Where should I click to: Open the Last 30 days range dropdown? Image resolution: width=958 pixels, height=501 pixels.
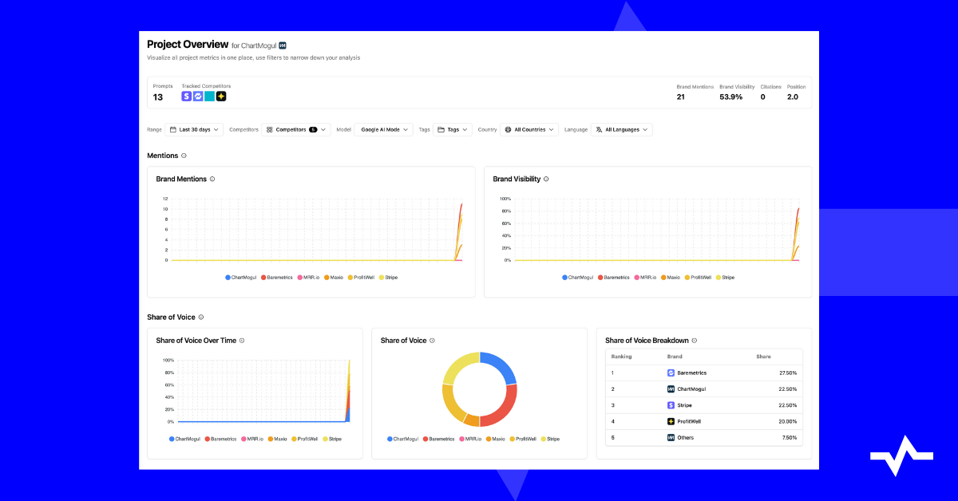click(194, 129)
